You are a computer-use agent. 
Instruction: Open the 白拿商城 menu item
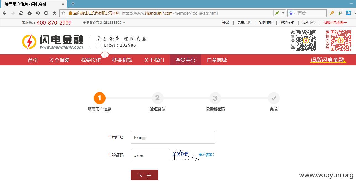click(217, 60)
